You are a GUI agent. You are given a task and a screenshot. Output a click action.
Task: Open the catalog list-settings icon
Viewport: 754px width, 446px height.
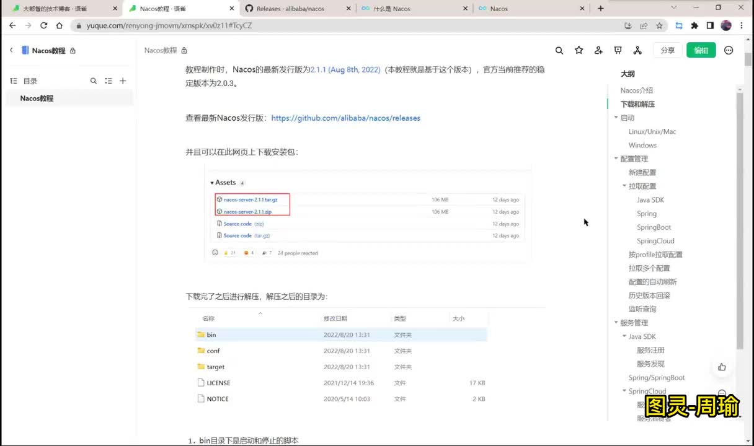click(x=109, y=81)
